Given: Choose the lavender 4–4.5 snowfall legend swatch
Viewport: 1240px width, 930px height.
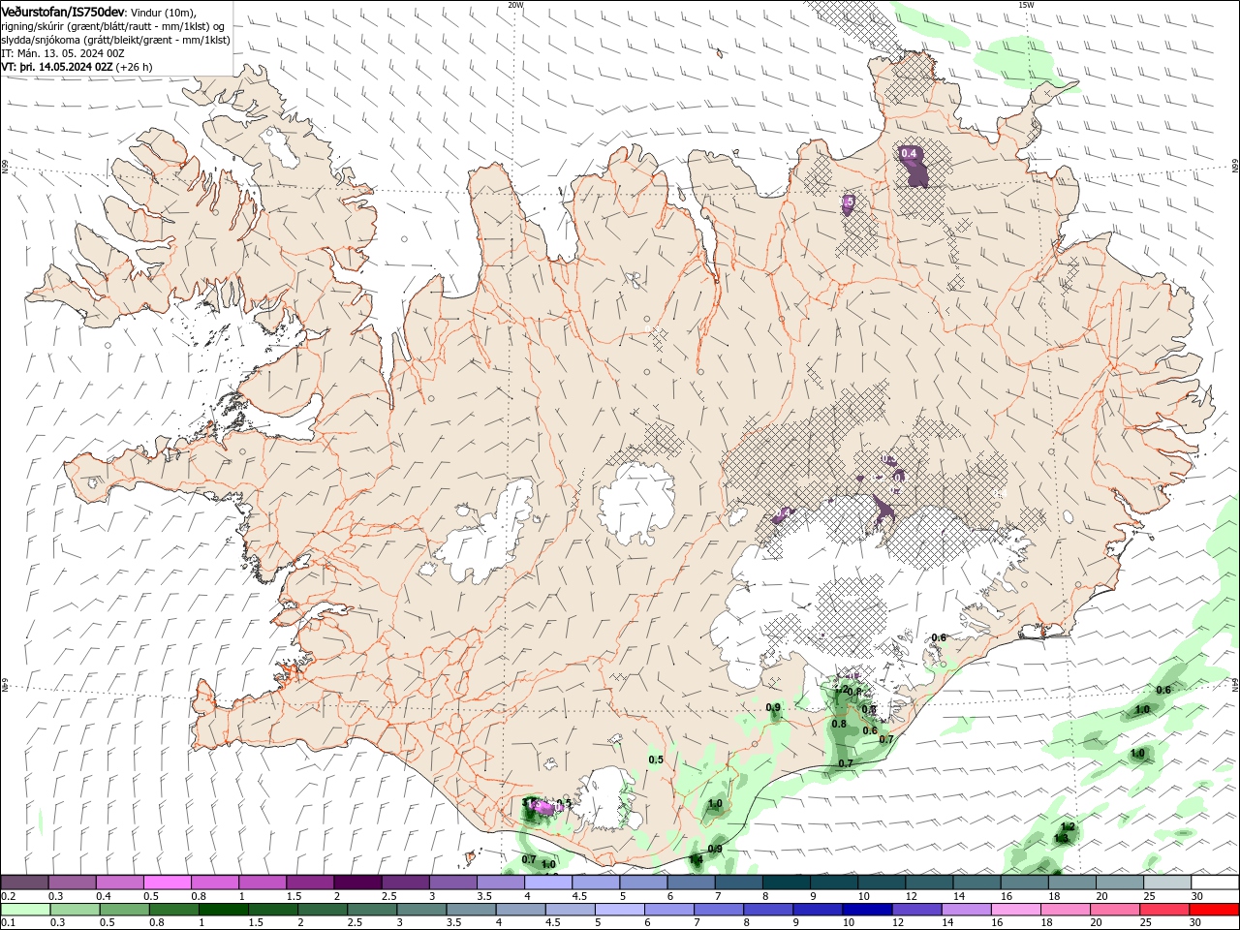Looking at the screenshot, I should pos(547,883).
